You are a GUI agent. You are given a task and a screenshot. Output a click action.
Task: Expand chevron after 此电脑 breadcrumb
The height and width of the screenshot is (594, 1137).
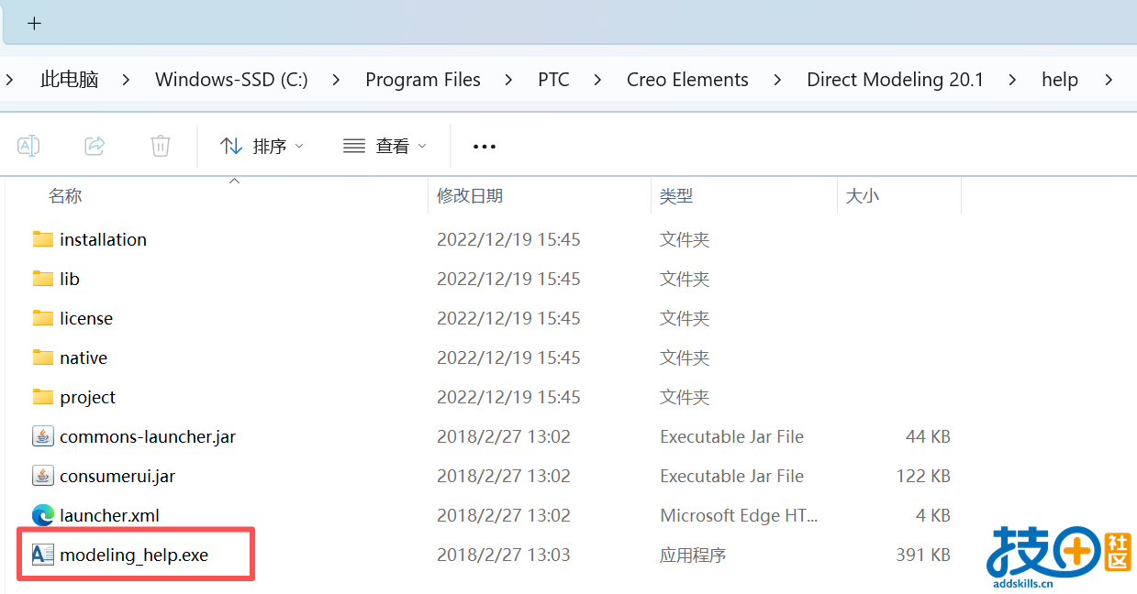[127, 80]
